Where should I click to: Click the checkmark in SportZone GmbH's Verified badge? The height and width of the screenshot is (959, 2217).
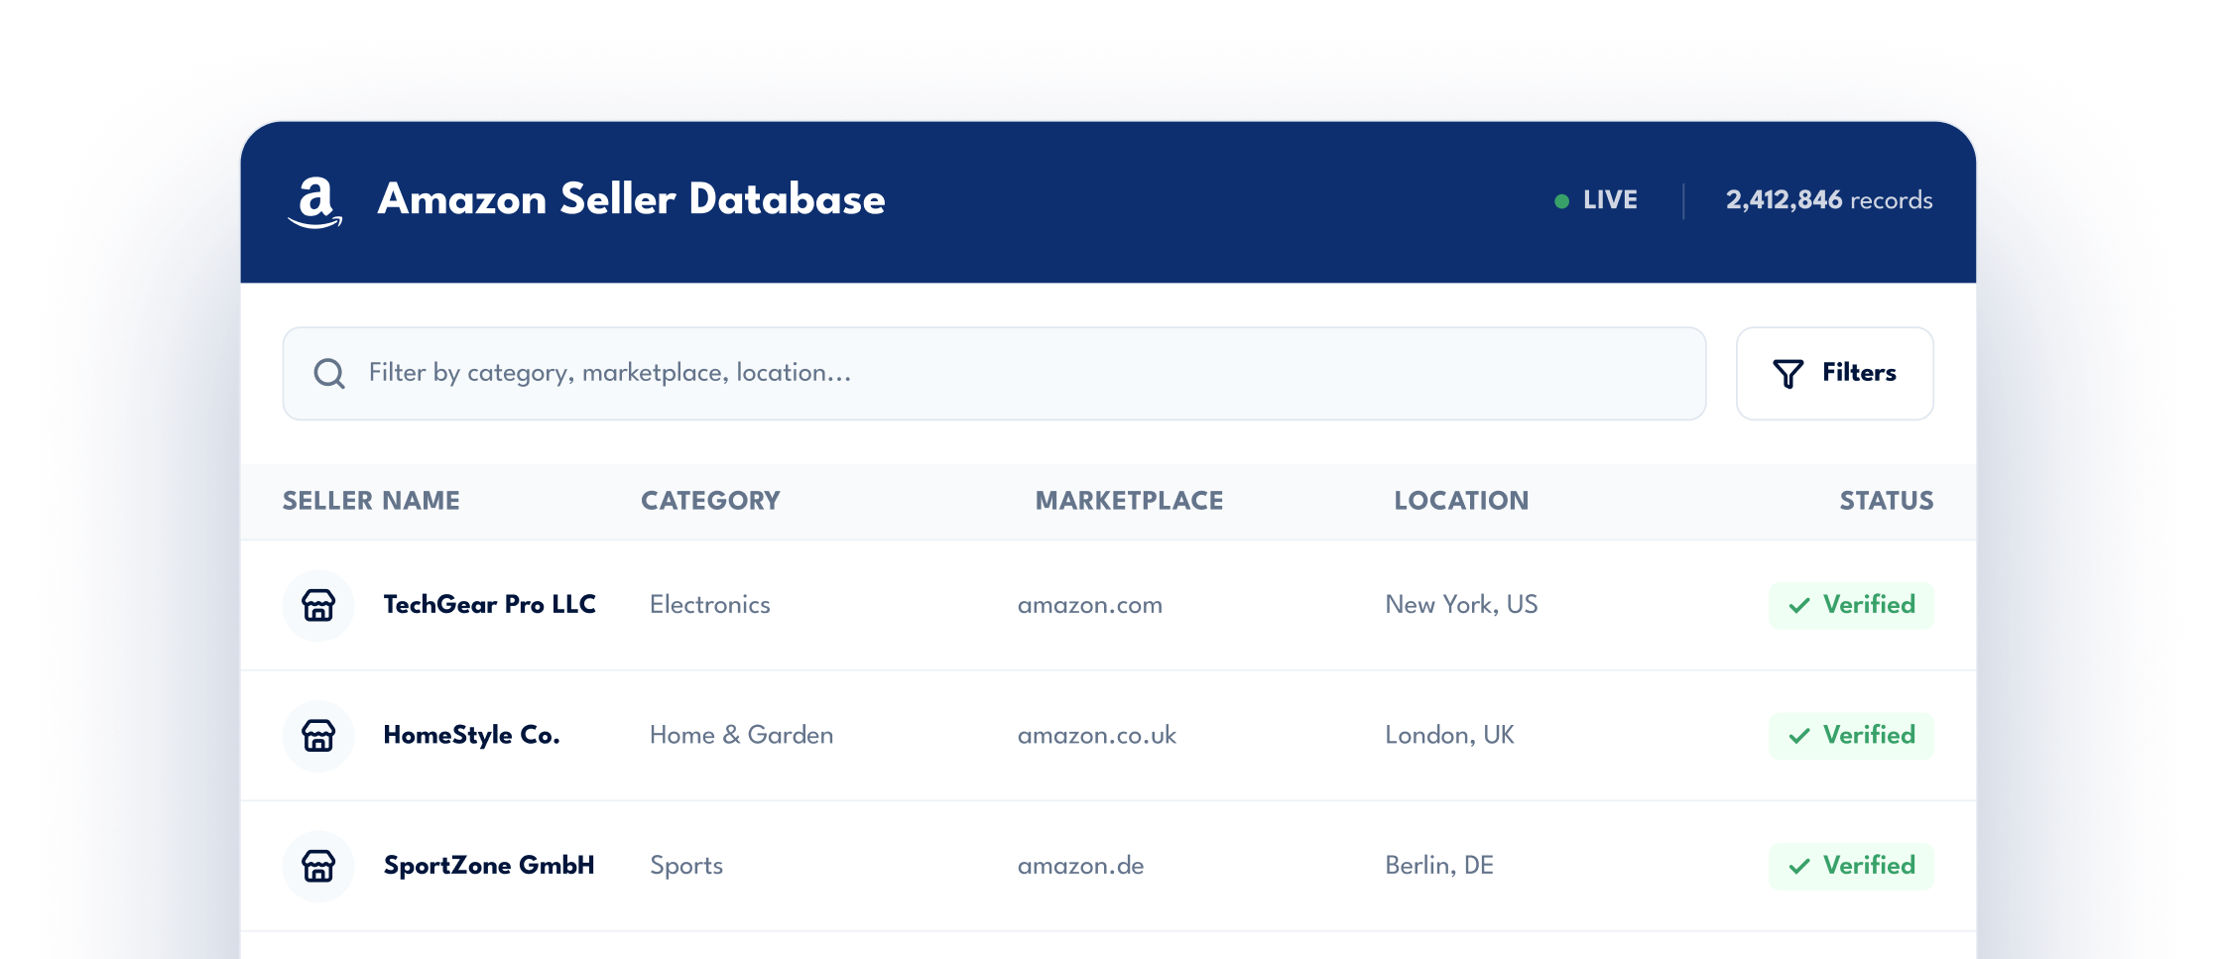pos(1799,866)
